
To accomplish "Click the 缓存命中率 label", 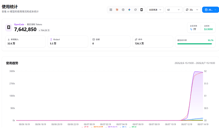I will point(182,40).
